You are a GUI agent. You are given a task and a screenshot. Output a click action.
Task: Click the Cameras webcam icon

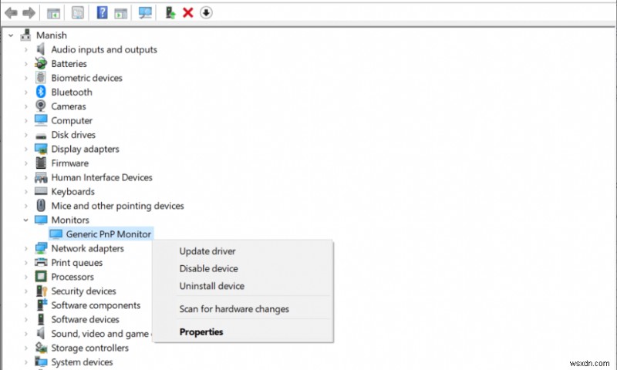click(41, 106)
